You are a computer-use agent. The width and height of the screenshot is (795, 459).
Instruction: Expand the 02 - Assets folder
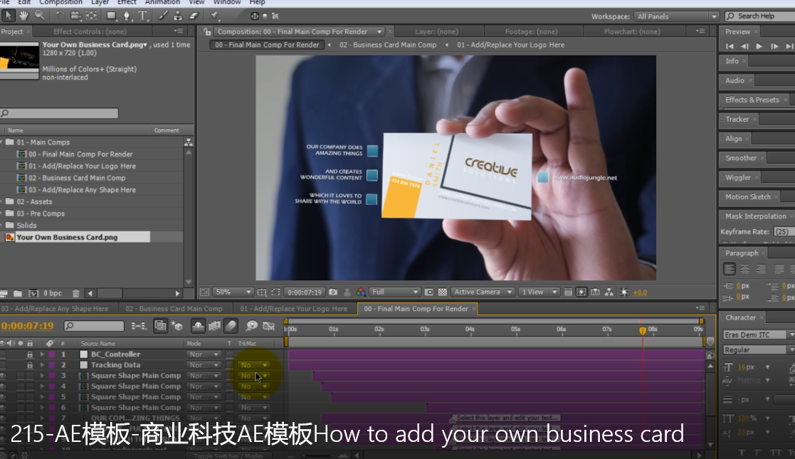point(1,202)
